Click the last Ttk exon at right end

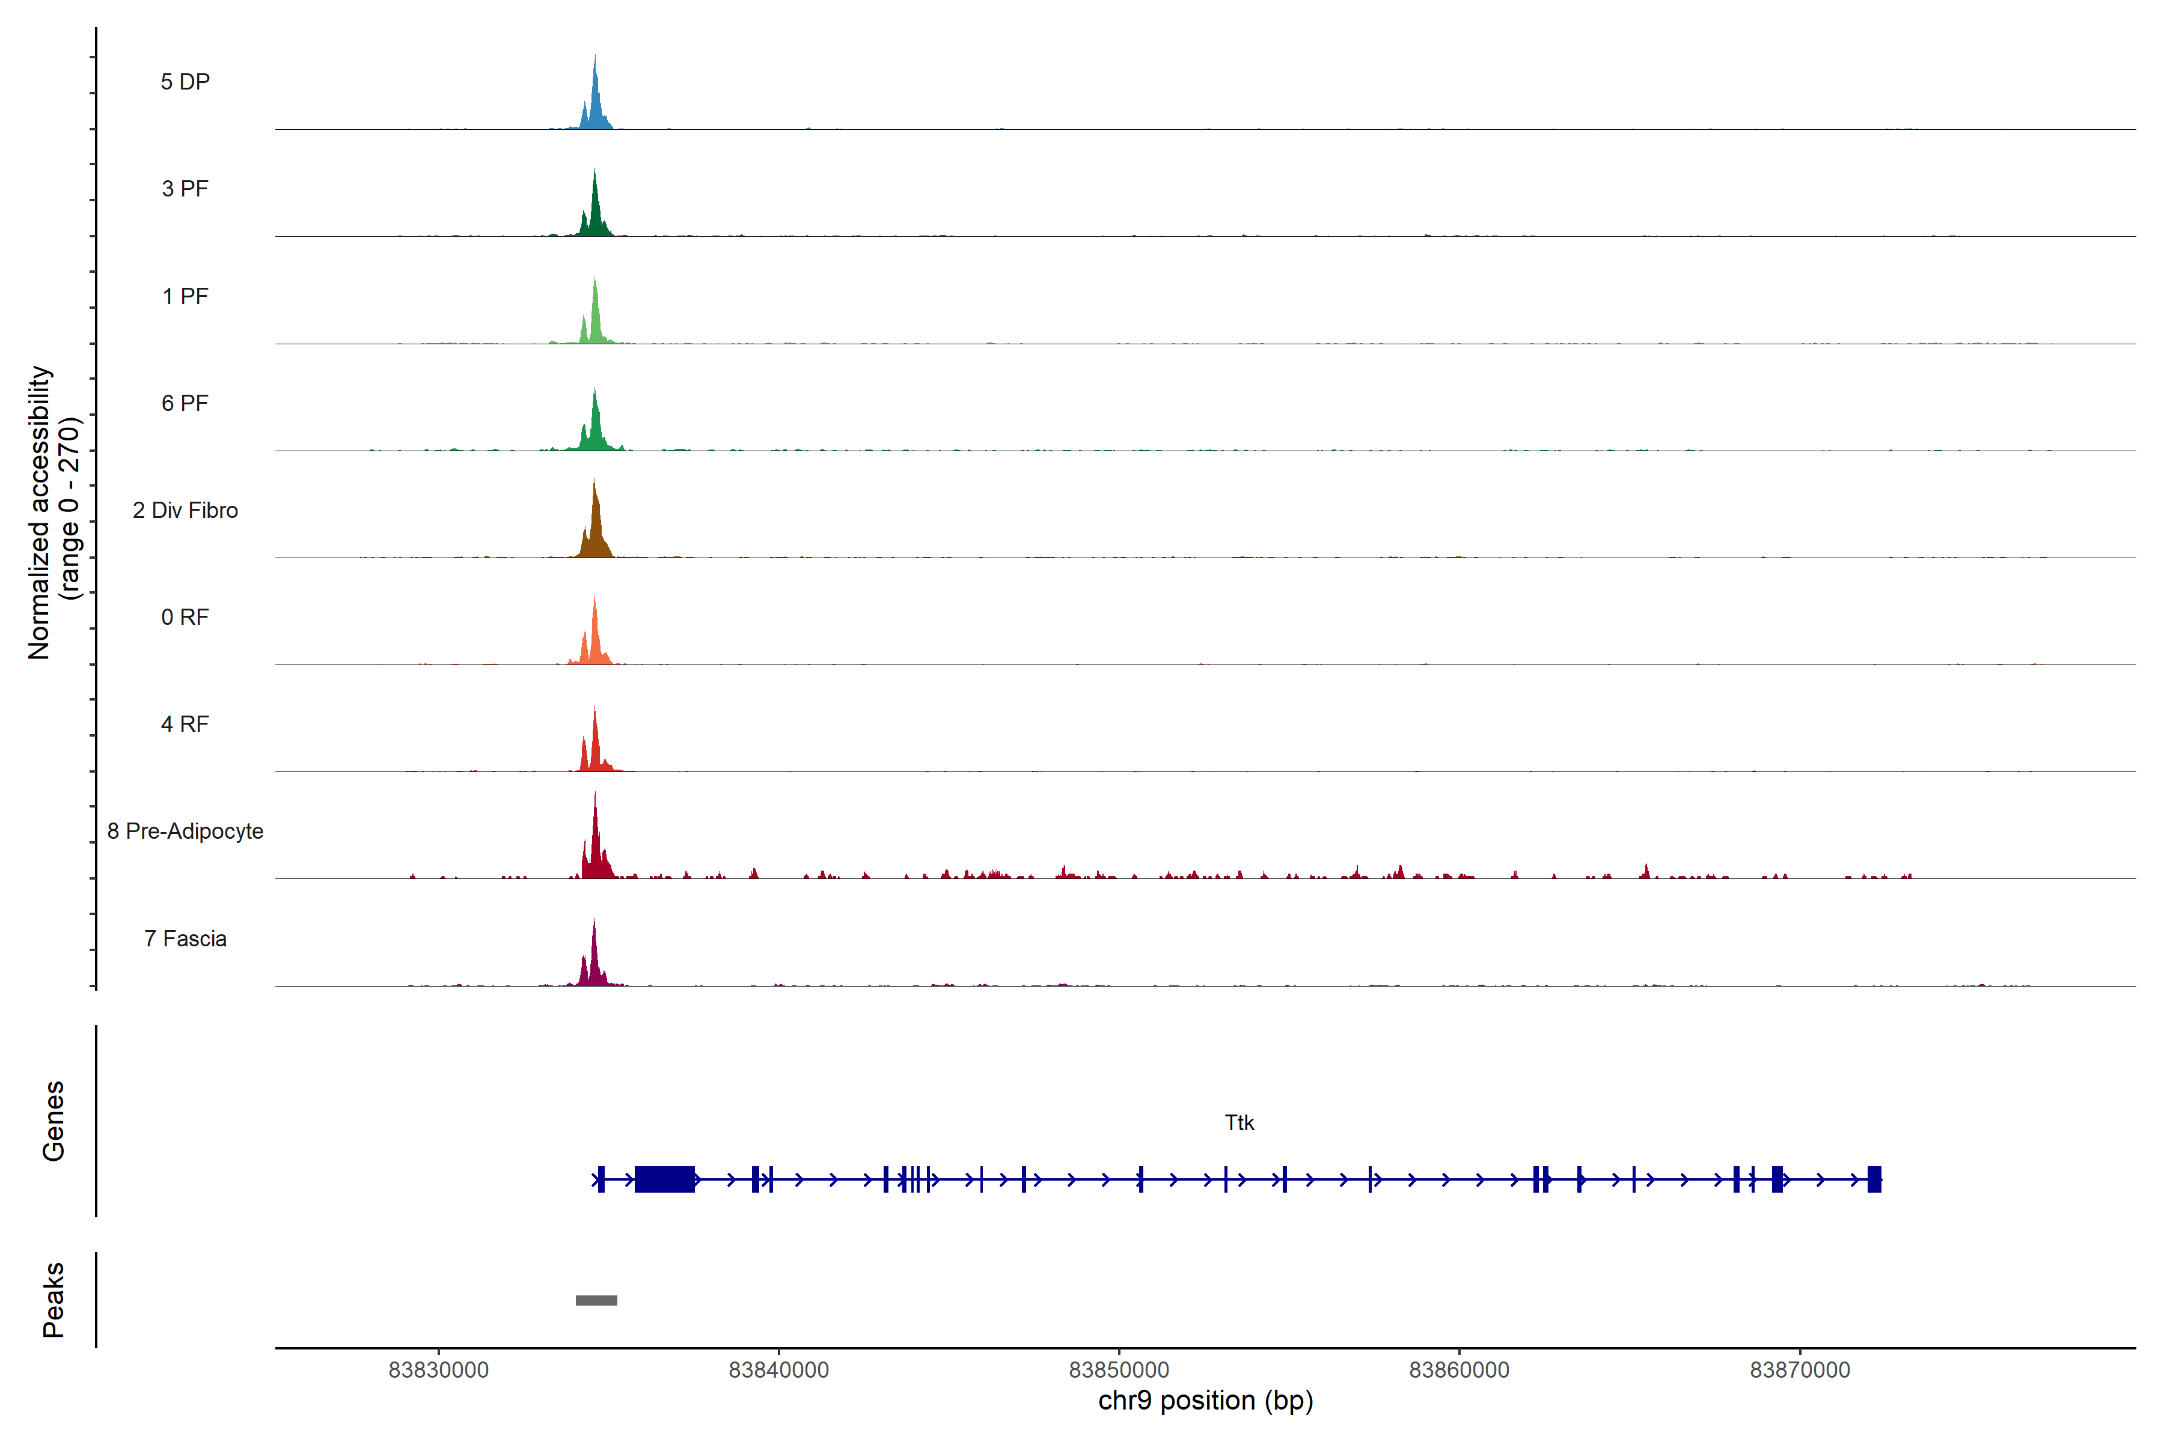1874,1179
